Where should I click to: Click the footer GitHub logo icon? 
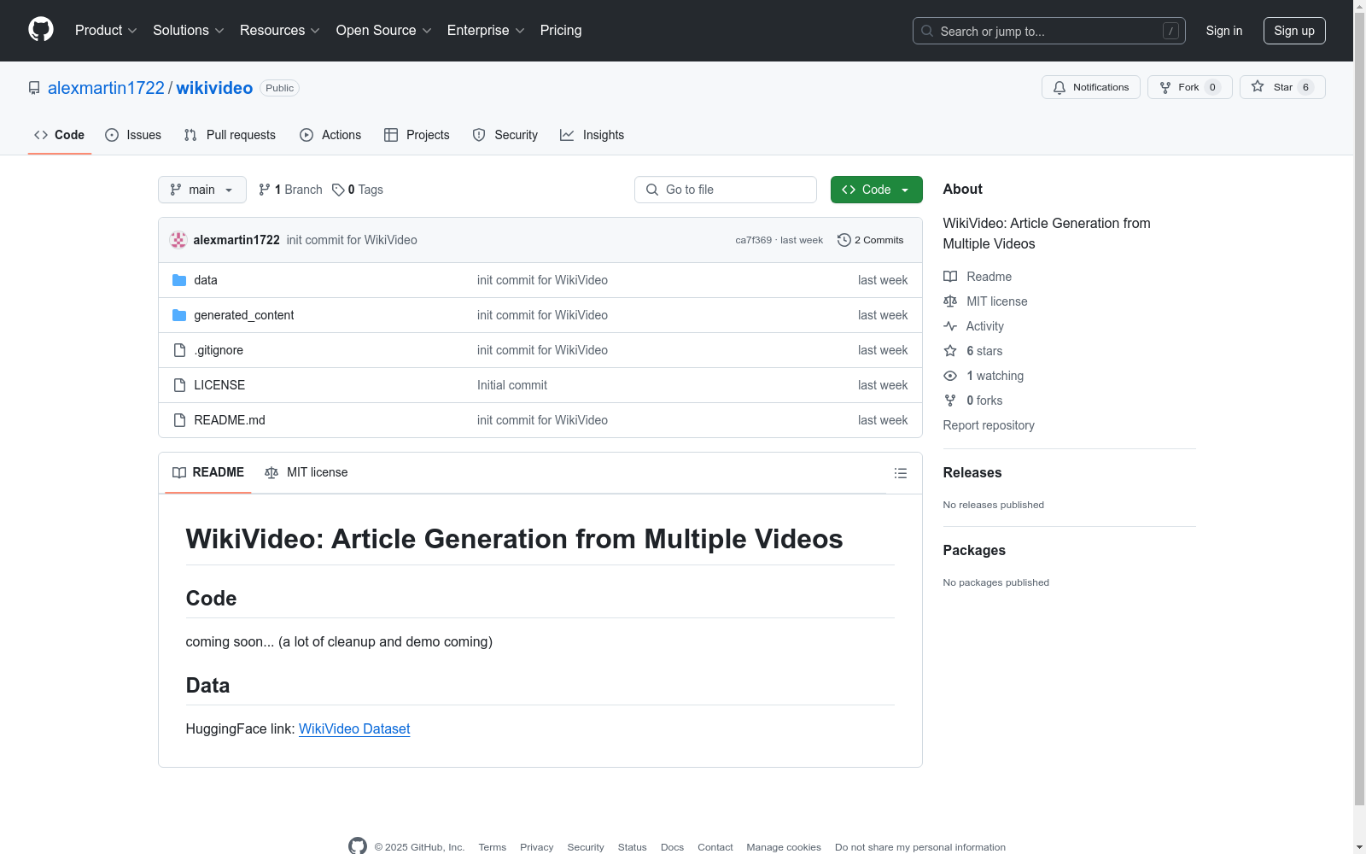(358, 846)
